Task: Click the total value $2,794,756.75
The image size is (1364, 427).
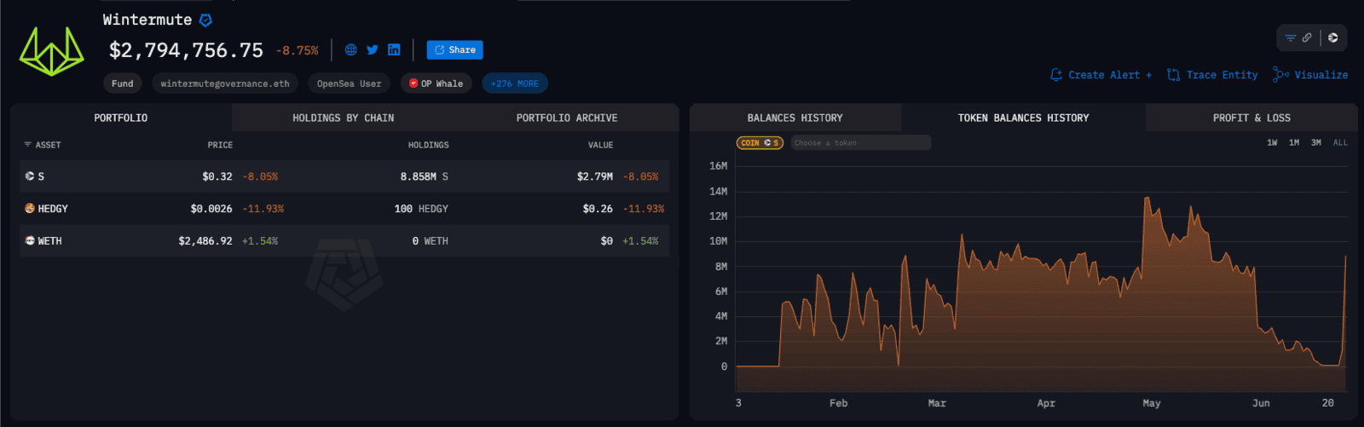Action: click(186, 50)
